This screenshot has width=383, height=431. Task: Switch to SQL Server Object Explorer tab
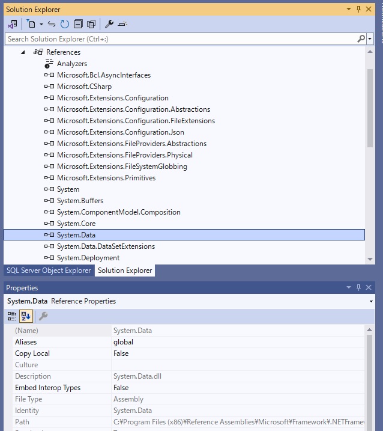coord(49,271)
